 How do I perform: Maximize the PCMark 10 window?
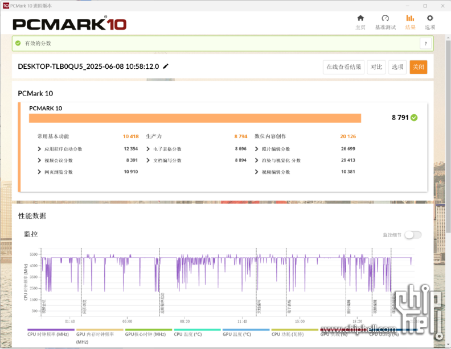pos(425,6)
